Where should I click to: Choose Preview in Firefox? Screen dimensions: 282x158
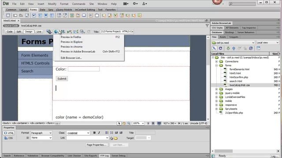(x=89, y=37)
